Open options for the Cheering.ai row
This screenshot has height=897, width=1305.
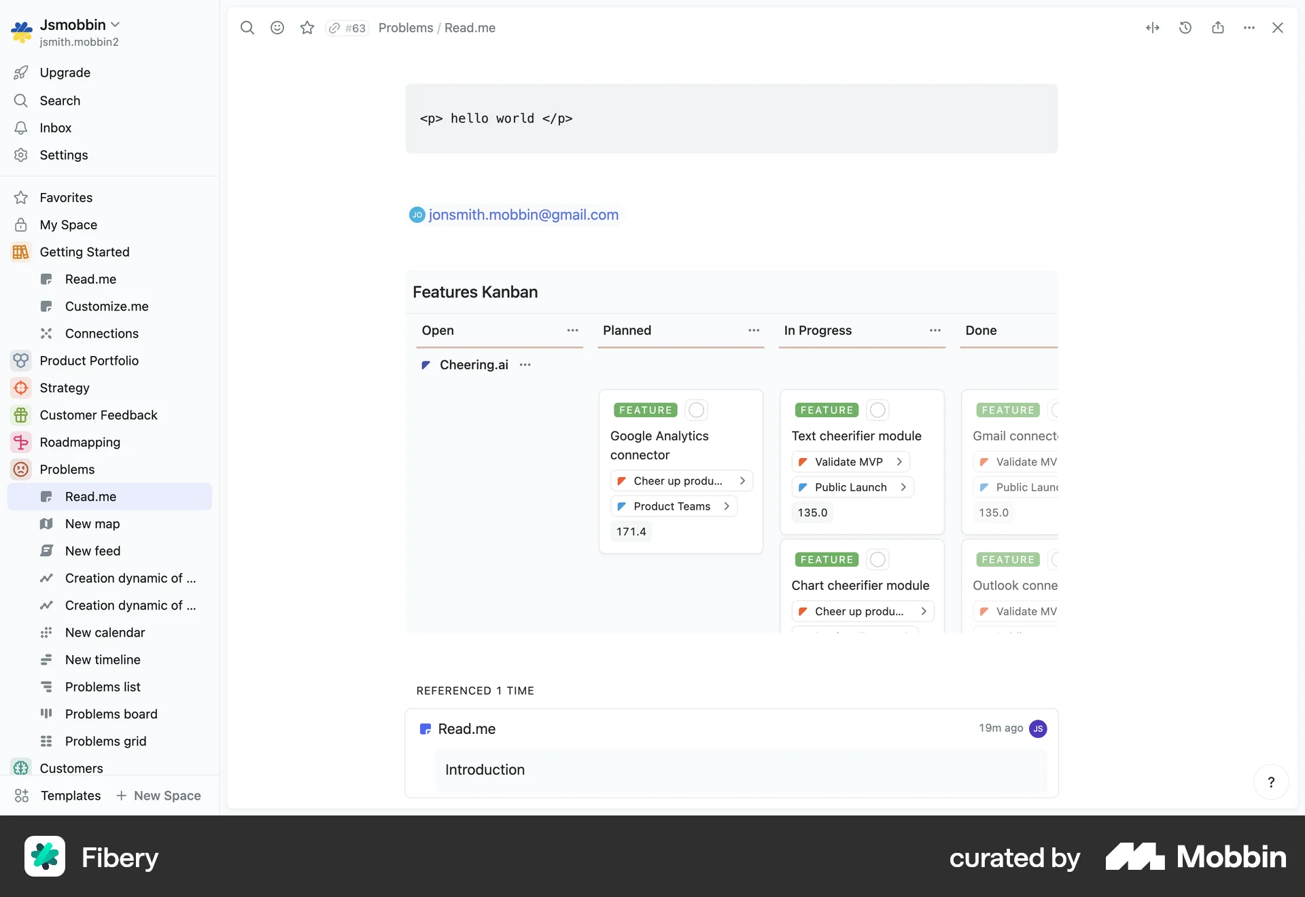[x=525, y=365]
